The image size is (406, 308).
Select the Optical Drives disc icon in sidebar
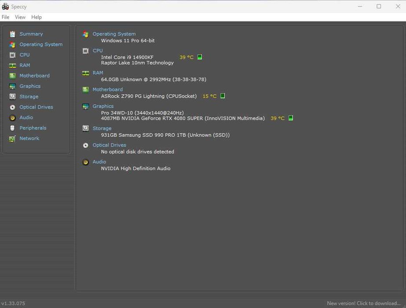(12, 107)
